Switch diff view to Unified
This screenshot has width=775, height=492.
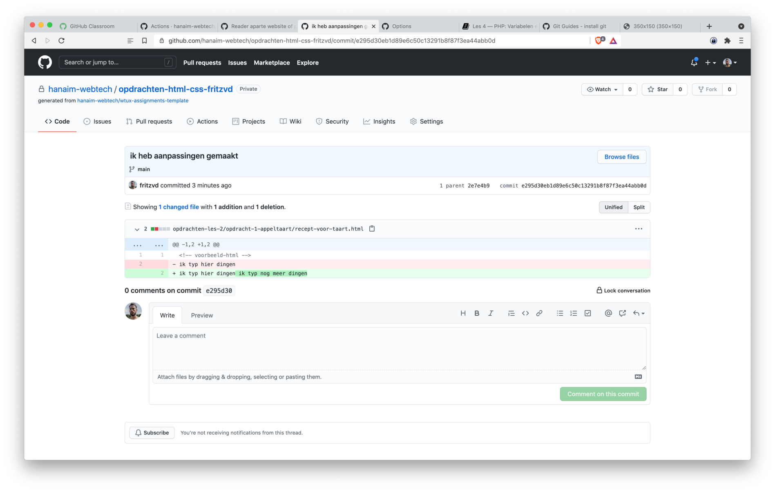click(x=613, y=207)
